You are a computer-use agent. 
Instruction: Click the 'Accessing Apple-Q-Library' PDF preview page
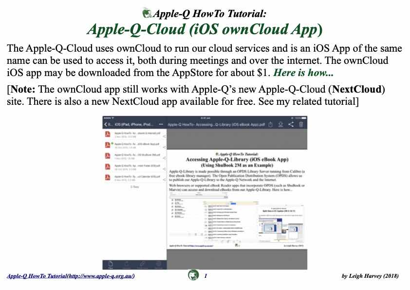pyautogui.click(x=237, y=199)
